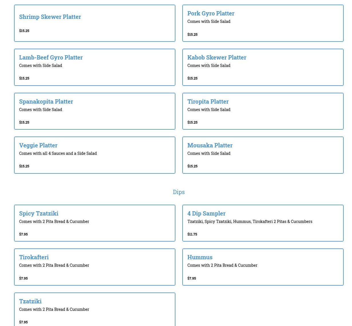Choose the Kabob Skewer Platter
This screenshot has width=352, height=326.
coord(263,67)
